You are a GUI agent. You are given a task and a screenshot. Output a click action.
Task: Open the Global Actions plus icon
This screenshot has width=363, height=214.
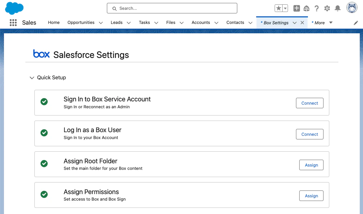296,8
